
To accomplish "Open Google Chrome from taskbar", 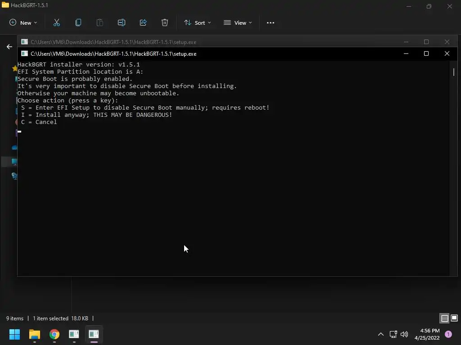I will [x=54, y=334].
